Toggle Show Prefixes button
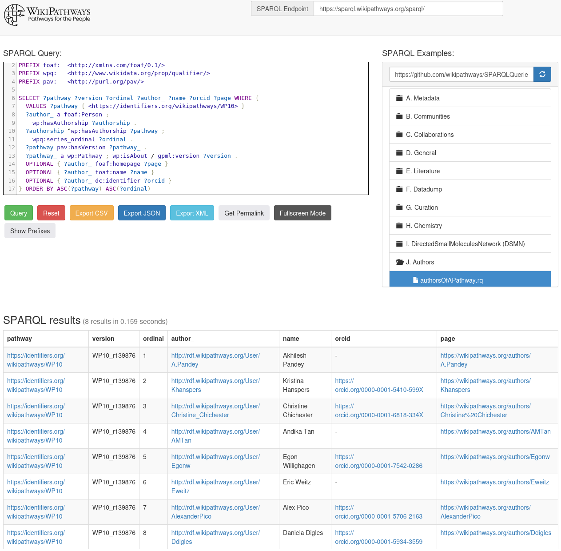This screenshot has height=551, width=561. [x=30, y=231]
